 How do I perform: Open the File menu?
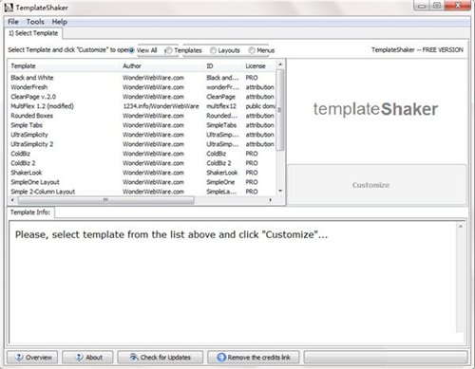(x=13, y=22)
